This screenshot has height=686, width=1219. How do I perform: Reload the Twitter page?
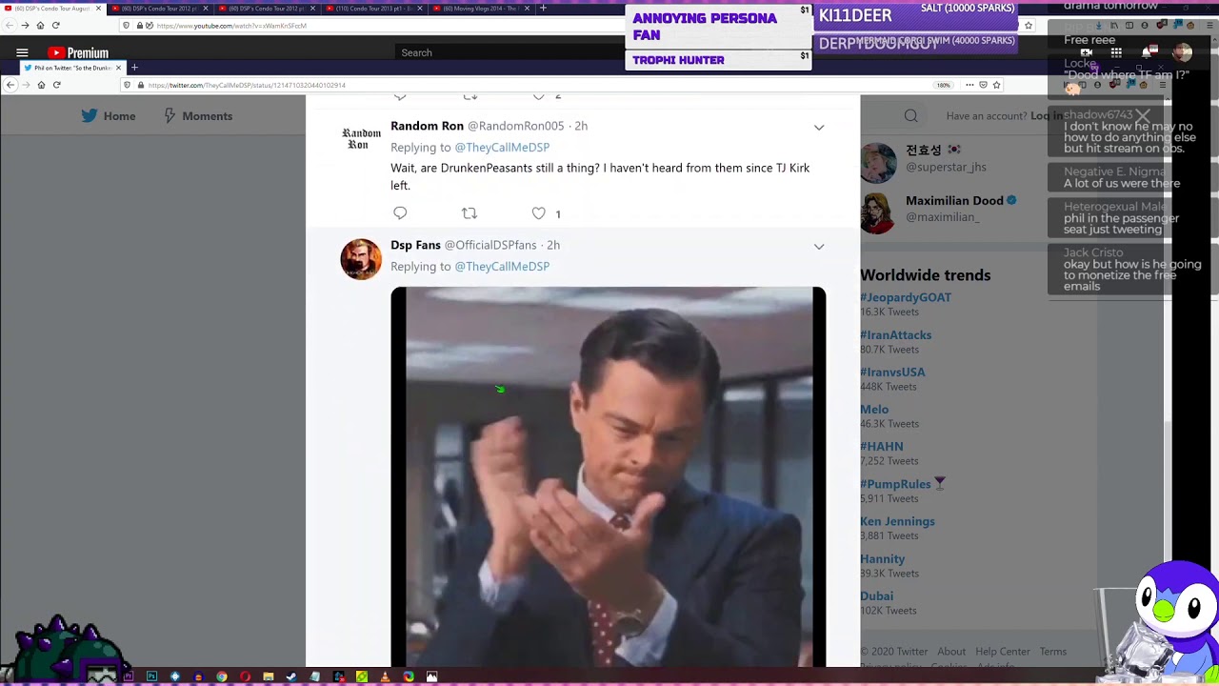pos(56,85)
